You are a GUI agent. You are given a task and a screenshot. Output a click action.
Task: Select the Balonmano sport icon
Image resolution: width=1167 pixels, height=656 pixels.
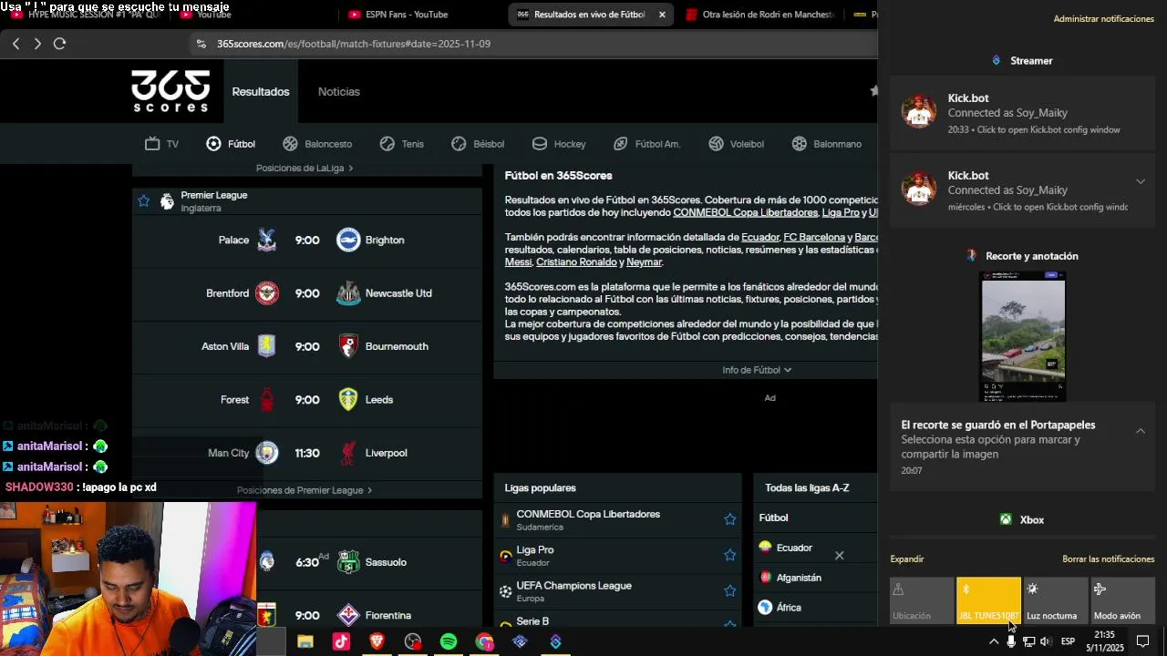point(799,144)
